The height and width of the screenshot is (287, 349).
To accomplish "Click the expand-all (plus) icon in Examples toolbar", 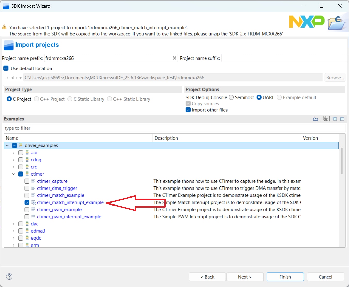I will 335,119.
